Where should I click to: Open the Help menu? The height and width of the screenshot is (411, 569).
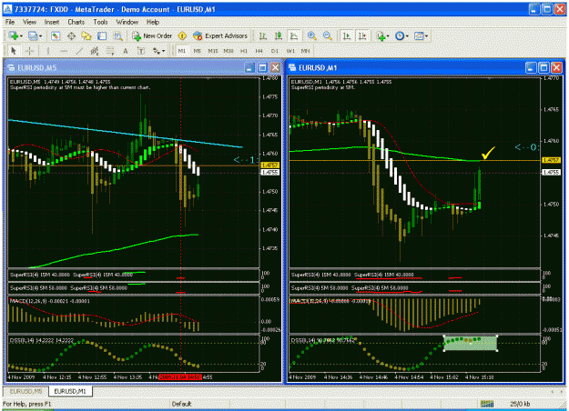153,22
